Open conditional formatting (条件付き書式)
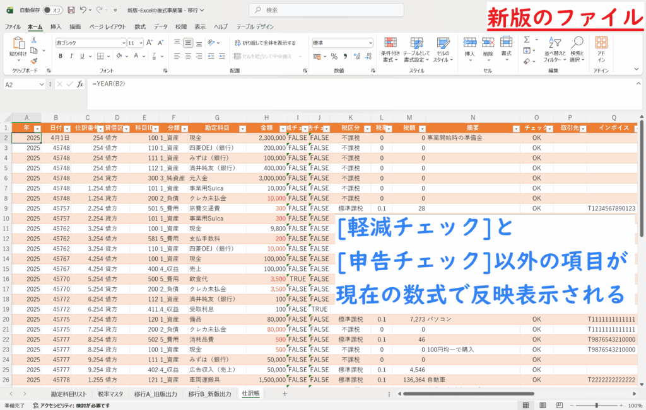Image resolution: width=646 pixels, height=410 pixels. coord(391,49)
